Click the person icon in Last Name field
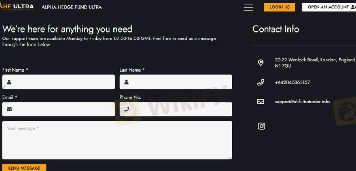The height and width of the screenshot is (171, 356). (127, 82)
